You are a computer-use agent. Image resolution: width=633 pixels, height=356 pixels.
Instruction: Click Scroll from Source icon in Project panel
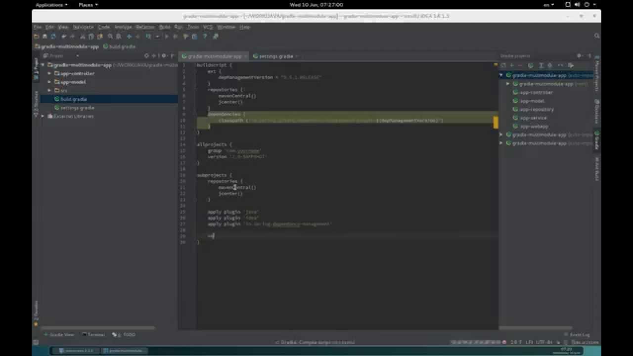pyautogui.click(x=146, y=56)
